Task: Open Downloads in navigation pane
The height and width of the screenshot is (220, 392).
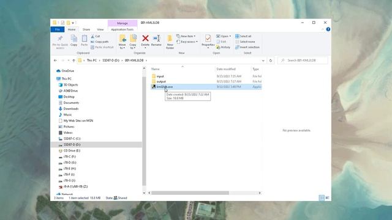Action: pos(69,109)
